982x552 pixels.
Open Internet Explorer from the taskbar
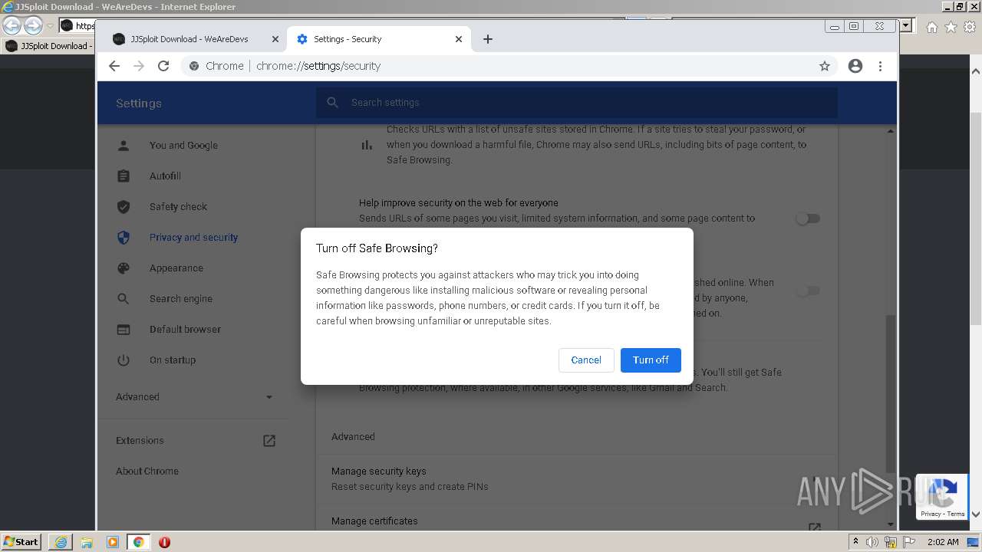pyautogui.click(x=61, y=542)
